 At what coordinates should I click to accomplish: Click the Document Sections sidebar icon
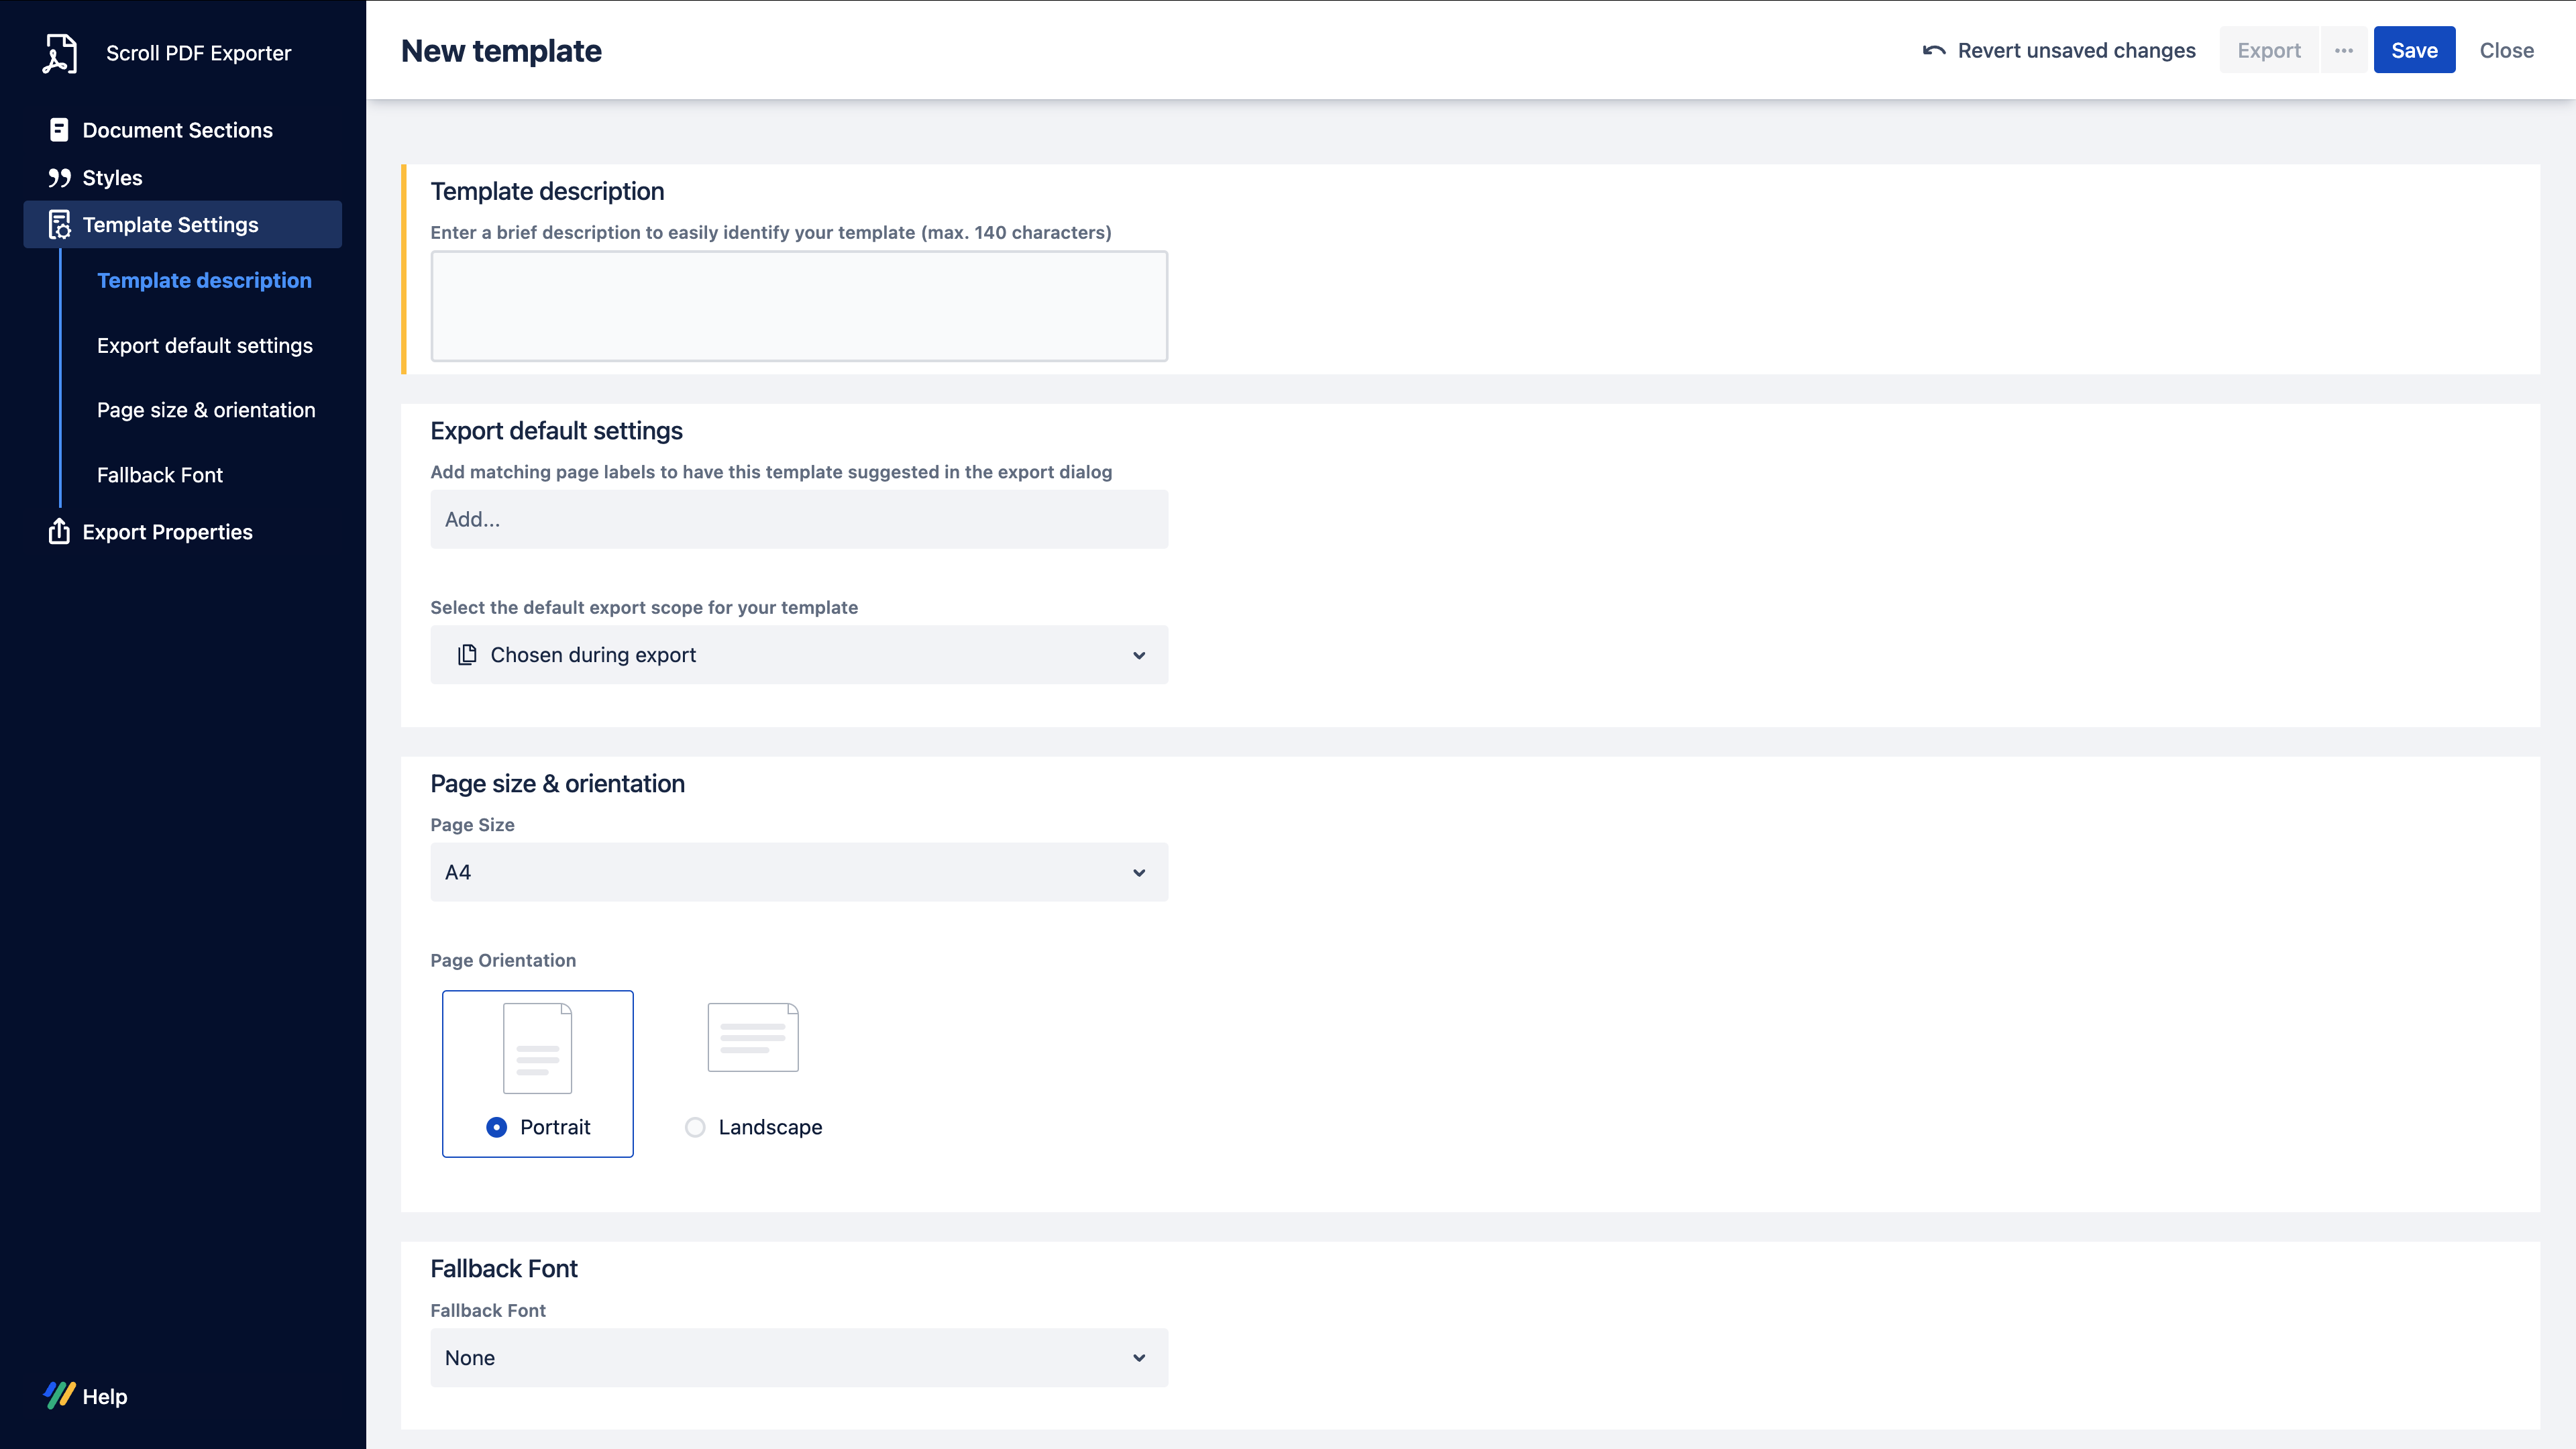59,130
